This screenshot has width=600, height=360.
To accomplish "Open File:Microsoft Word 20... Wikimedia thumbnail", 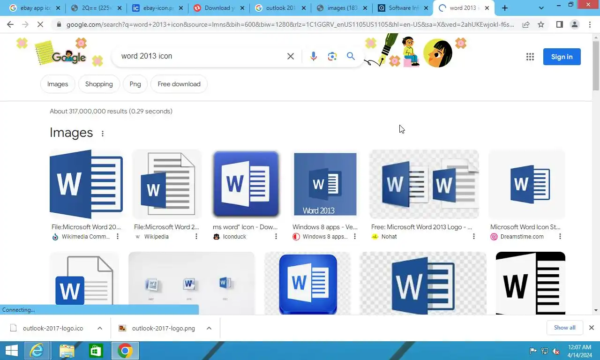I will coord(86,184).
